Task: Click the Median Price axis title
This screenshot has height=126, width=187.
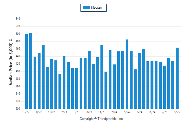Action: 11,62
